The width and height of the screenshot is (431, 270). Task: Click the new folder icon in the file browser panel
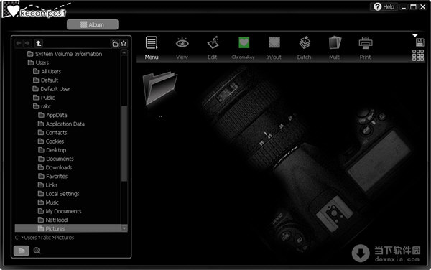115,43
